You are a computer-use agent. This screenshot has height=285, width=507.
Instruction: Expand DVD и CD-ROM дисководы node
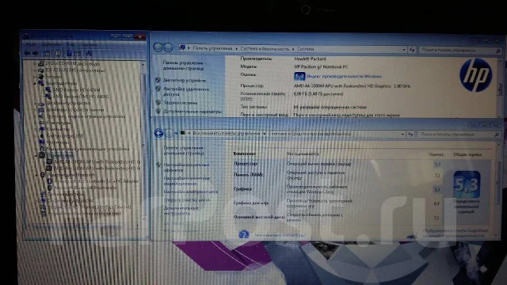click(x=35, y=63)
